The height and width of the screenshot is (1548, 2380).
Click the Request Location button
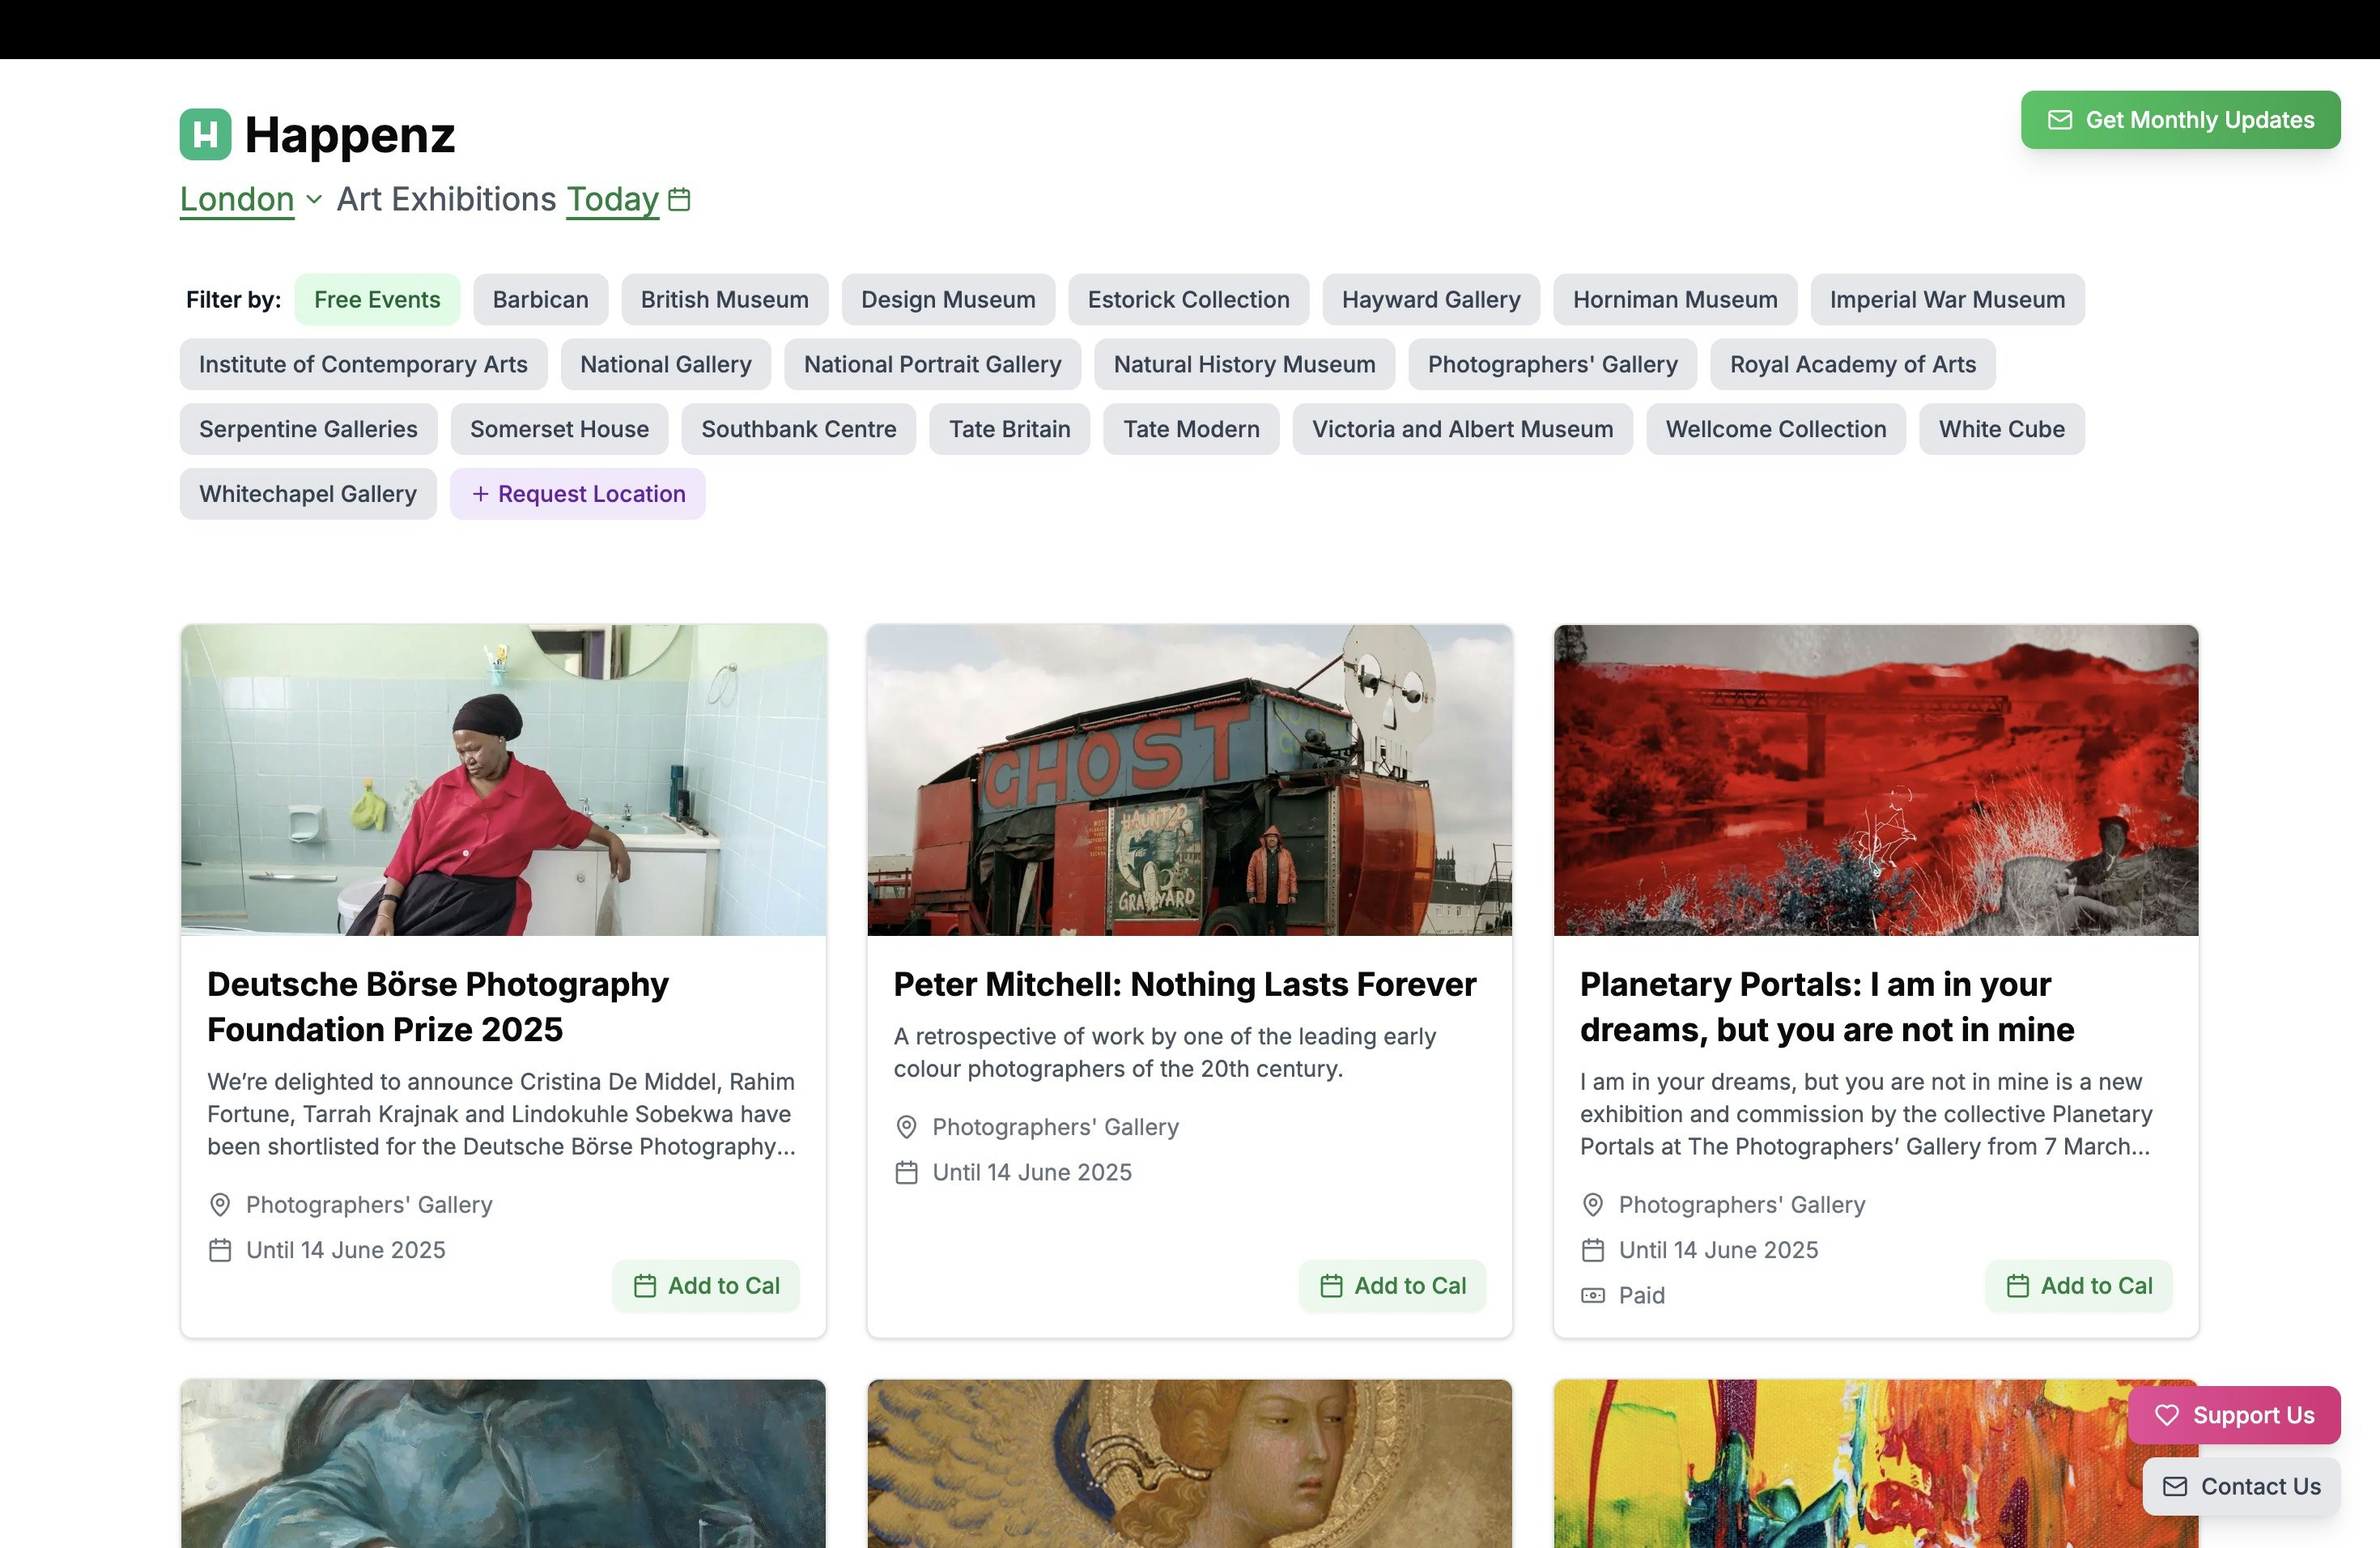[x=577, y=494]
